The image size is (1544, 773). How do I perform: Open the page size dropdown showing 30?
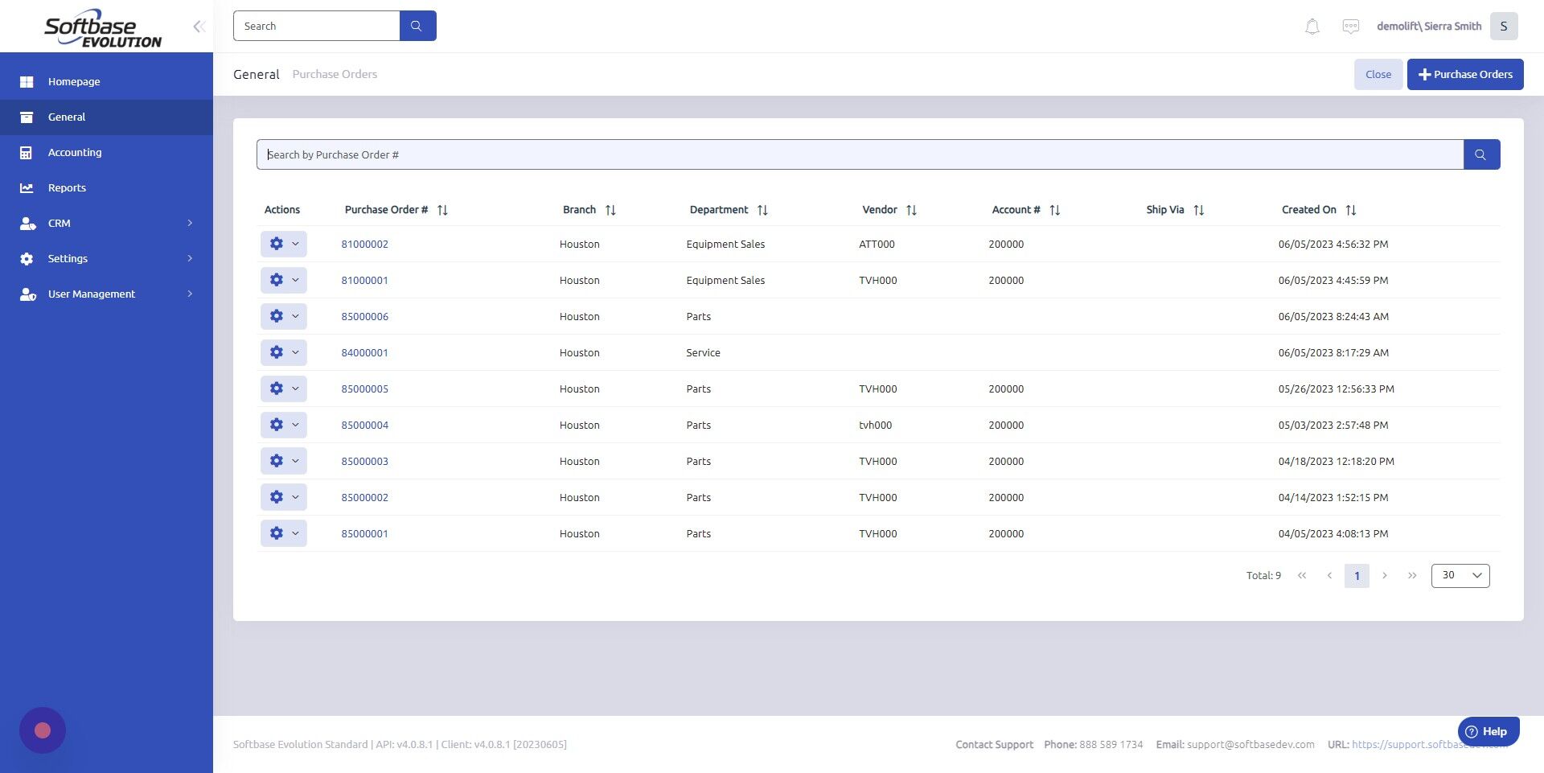[x=1460, y=575]
